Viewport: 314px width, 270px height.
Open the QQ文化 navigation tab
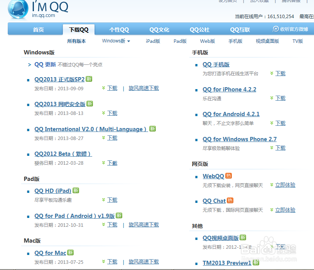pyautogui.click(x=159, y=30)
